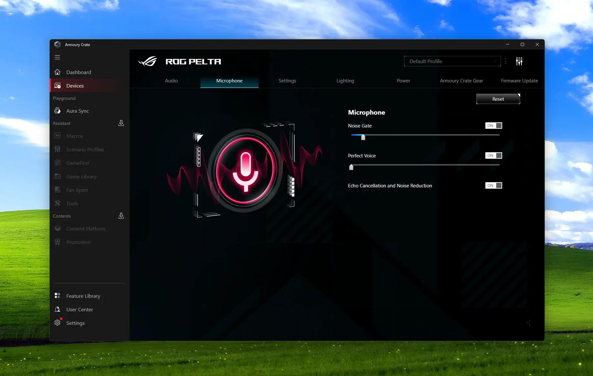This screenshot has width=593, height=376.
Task: Disable the Perfect Voice switch
Action: click(493, 155)
